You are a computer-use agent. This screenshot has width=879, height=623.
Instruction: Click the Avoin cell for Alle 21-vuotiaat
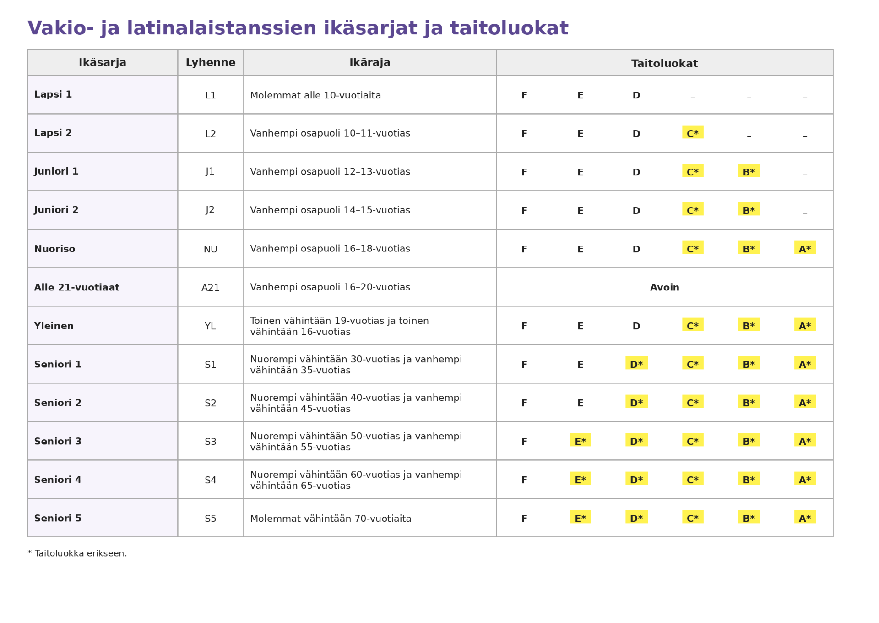pyautogui.click(x=665, y=287)
